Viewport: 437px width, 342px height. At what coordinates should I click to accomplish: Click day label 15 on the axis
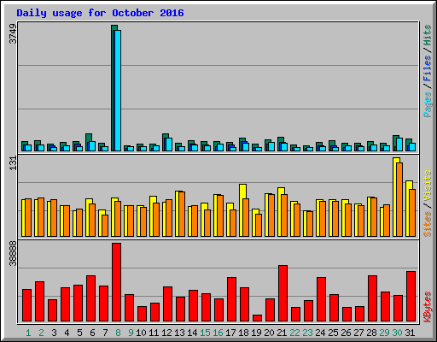coord(205,333)
